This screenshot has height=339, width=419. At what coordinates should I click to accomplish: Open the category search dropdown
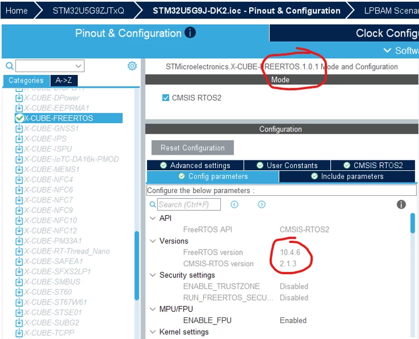coord(78,66)
